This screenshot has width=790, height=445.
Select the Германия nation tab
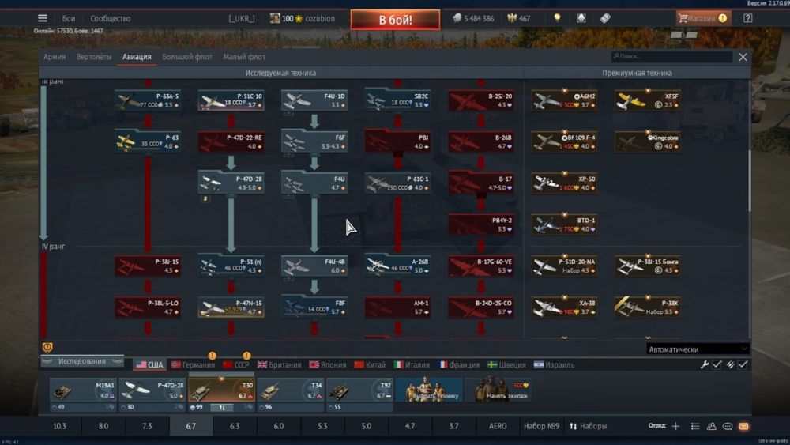click(x=193, y=364)
